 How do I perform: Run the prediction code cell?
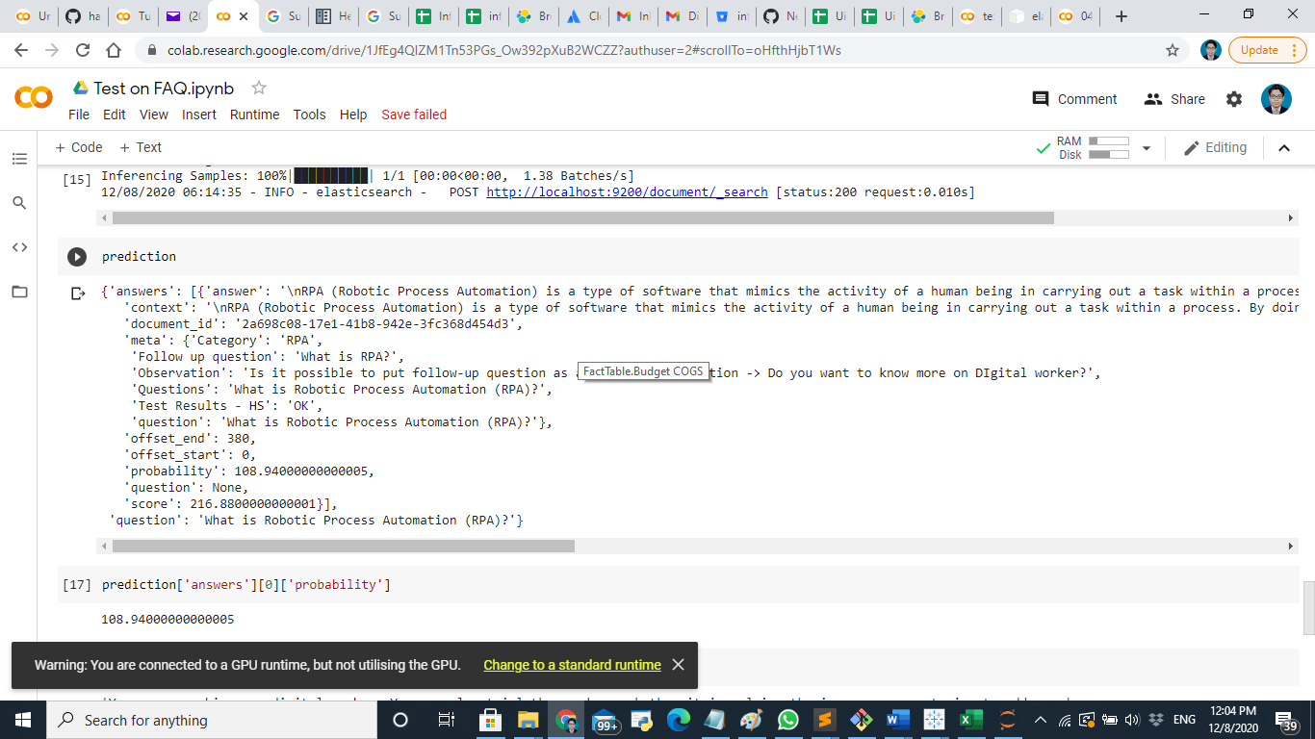pos(76,257)
